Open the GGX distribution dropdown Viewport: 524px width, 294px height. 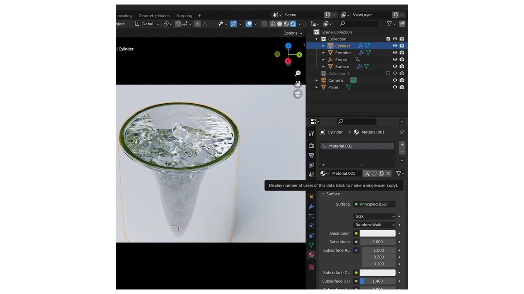point(374,216)
